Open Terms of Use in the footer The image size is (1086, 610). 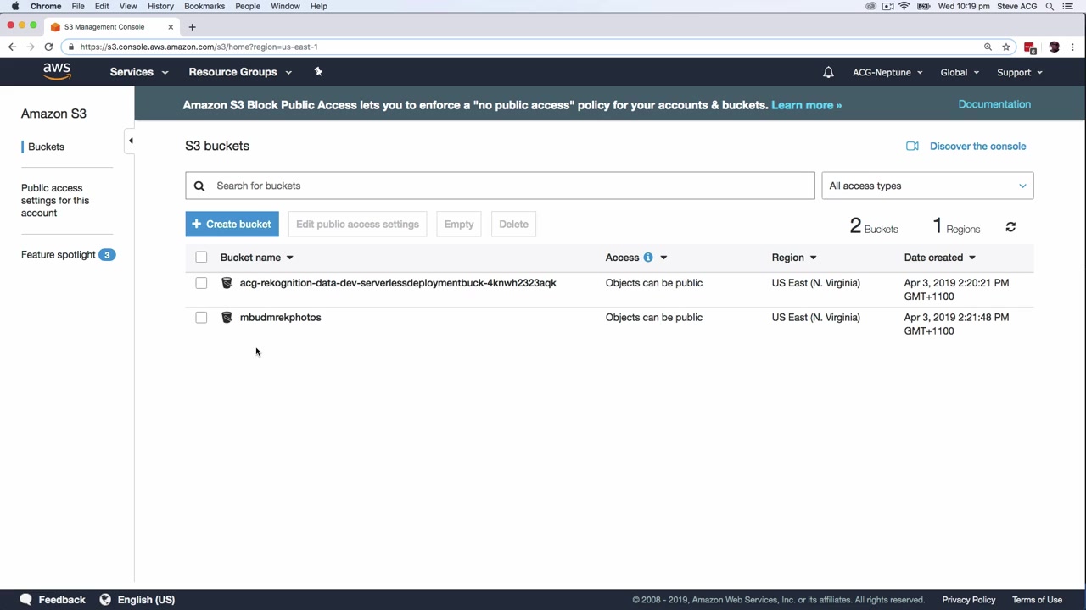1037,600
